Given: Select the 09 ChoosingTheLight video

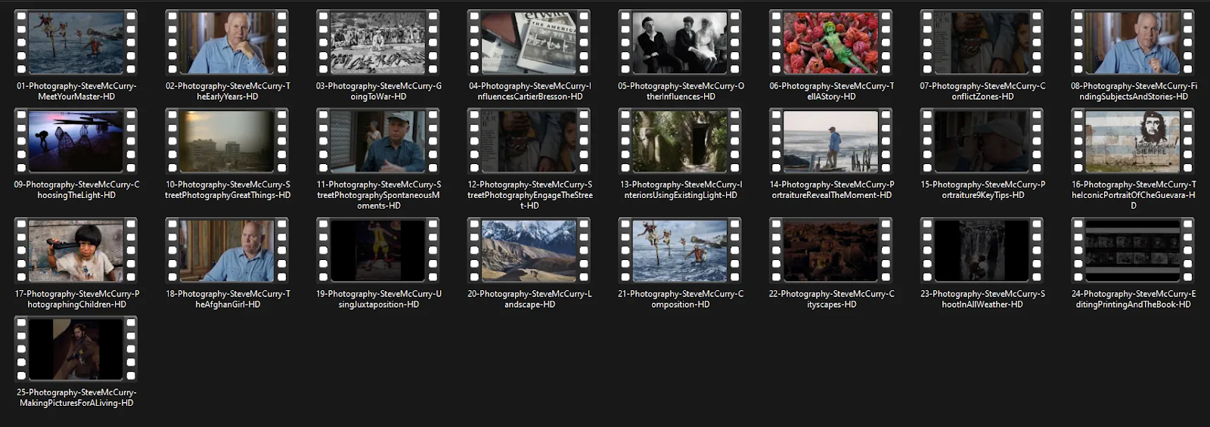Looking at the screenshot, I should point(76,141).
